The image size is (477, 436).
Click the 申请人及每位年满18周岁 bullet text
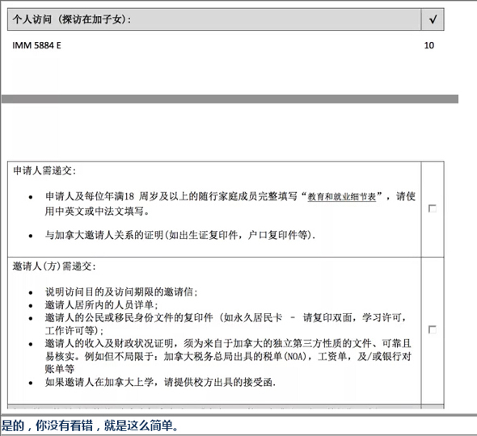tap(230, 204)
